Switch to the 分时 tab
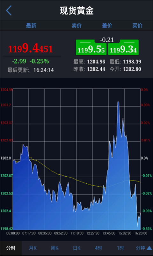Screen dimensions: 153x256 (x=11, y=248)
